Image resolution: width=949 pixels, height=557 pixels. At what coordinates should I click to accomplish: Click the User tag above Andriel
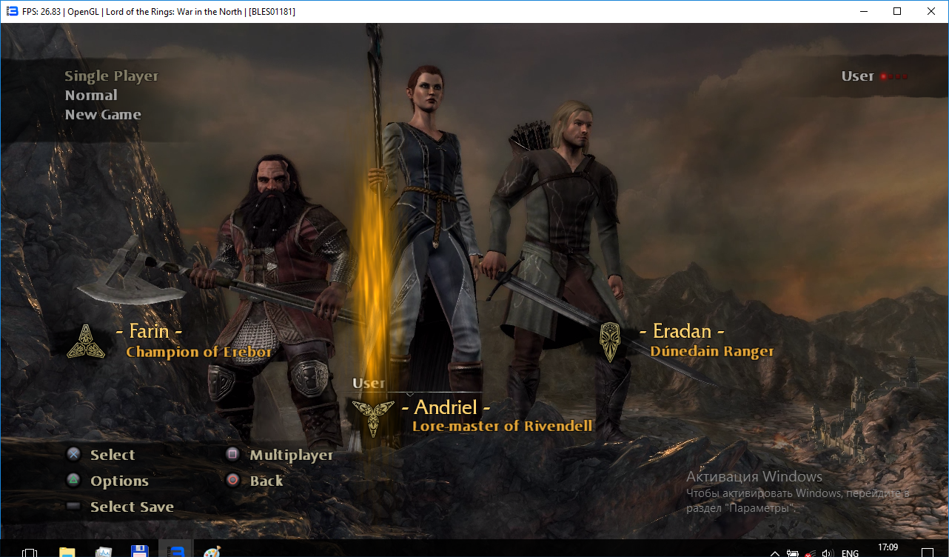coord(369,383)
